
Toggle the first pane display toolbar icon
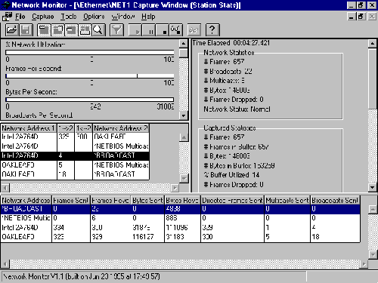click(44, 30)
